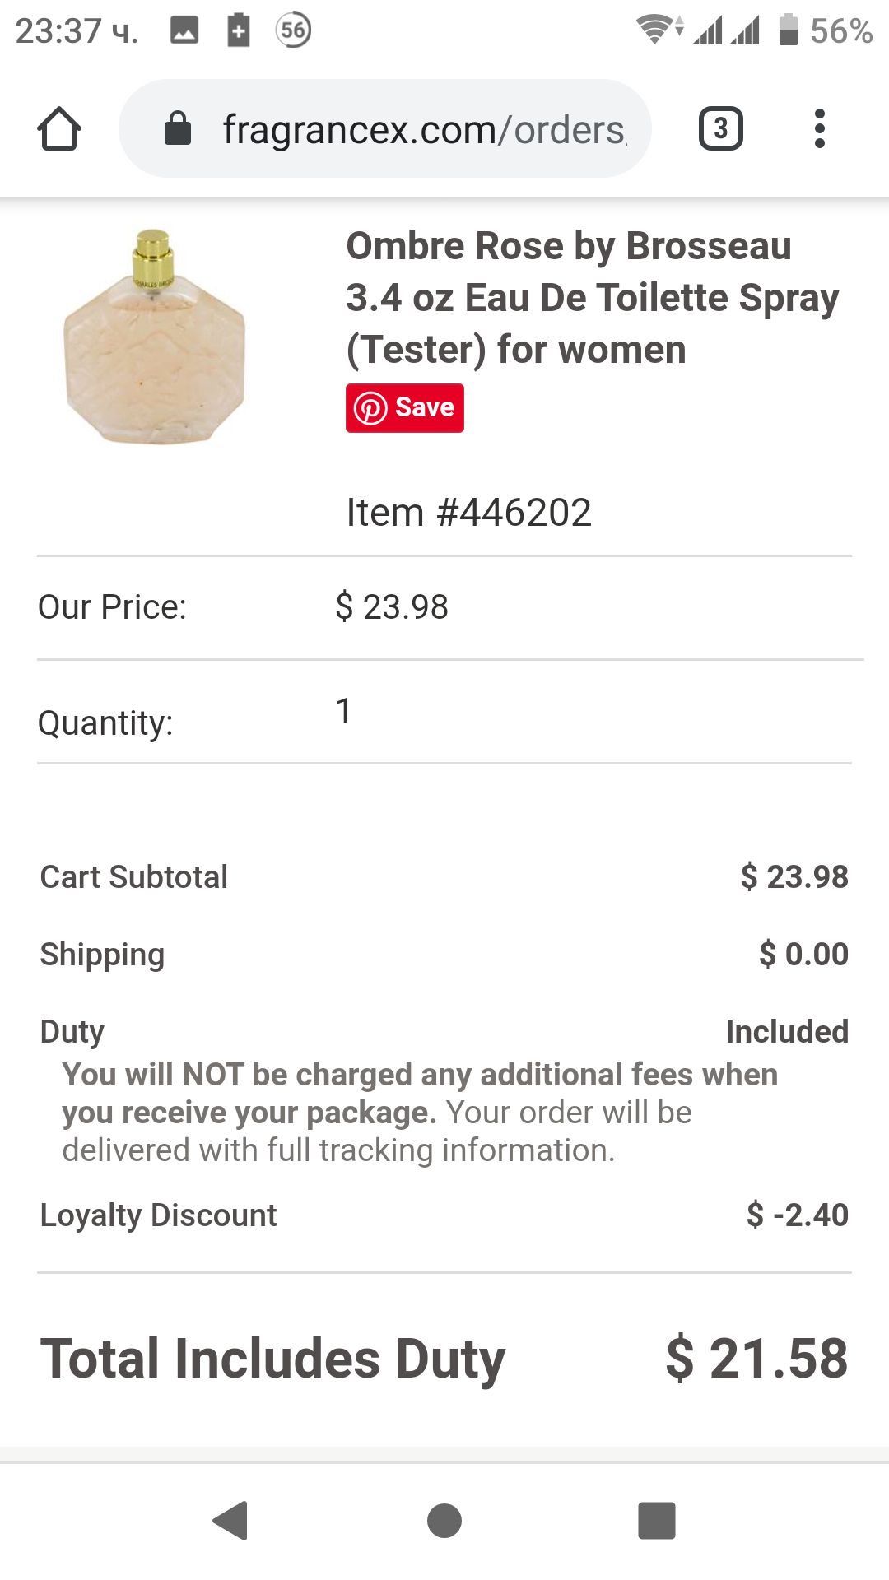Tap the Total Includes Duty amount $ 21.58
Image resolution: width=889 pixels, height=1580 pixels.
pos(756,1359)
